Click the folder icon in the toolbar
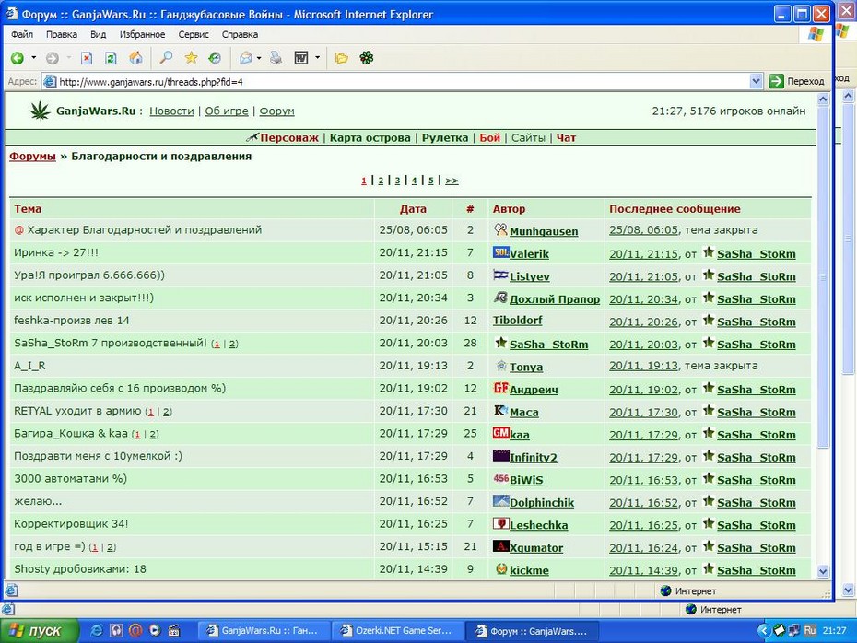This screenshot has width=857, height=643. click(342, 58)
